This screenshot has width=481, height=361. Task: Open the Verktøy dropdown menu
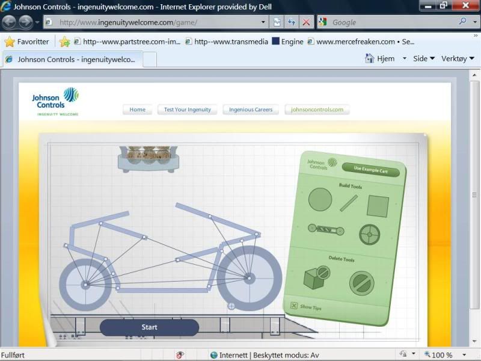458,58
